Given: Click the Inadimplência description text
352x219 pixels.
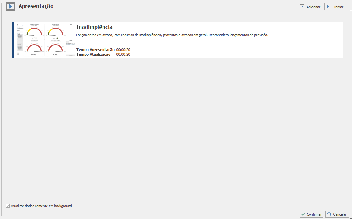Looking at the screenshot, I should pos(172,35).
